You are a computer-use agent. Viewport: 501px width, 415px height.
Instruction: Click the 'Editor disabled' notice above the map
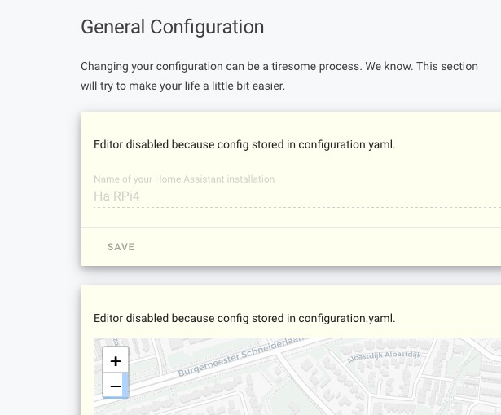pyautogui.click(x=244, y=318)
